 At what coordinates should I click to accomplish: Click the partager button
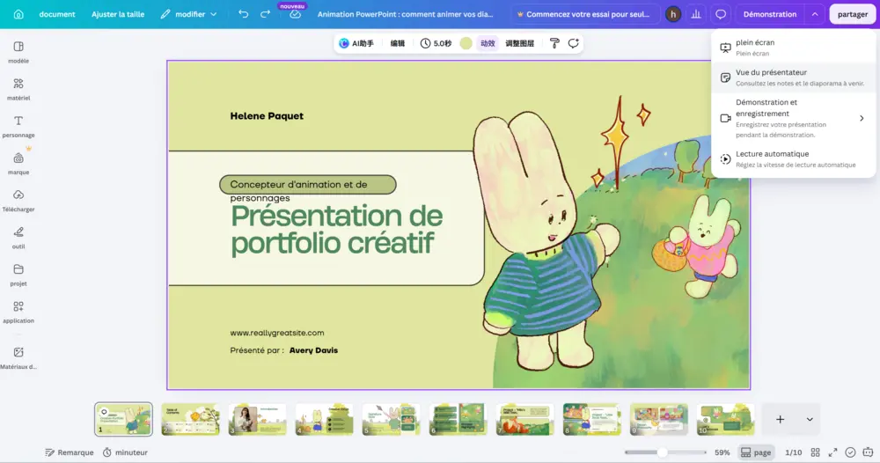coord(853,14)
